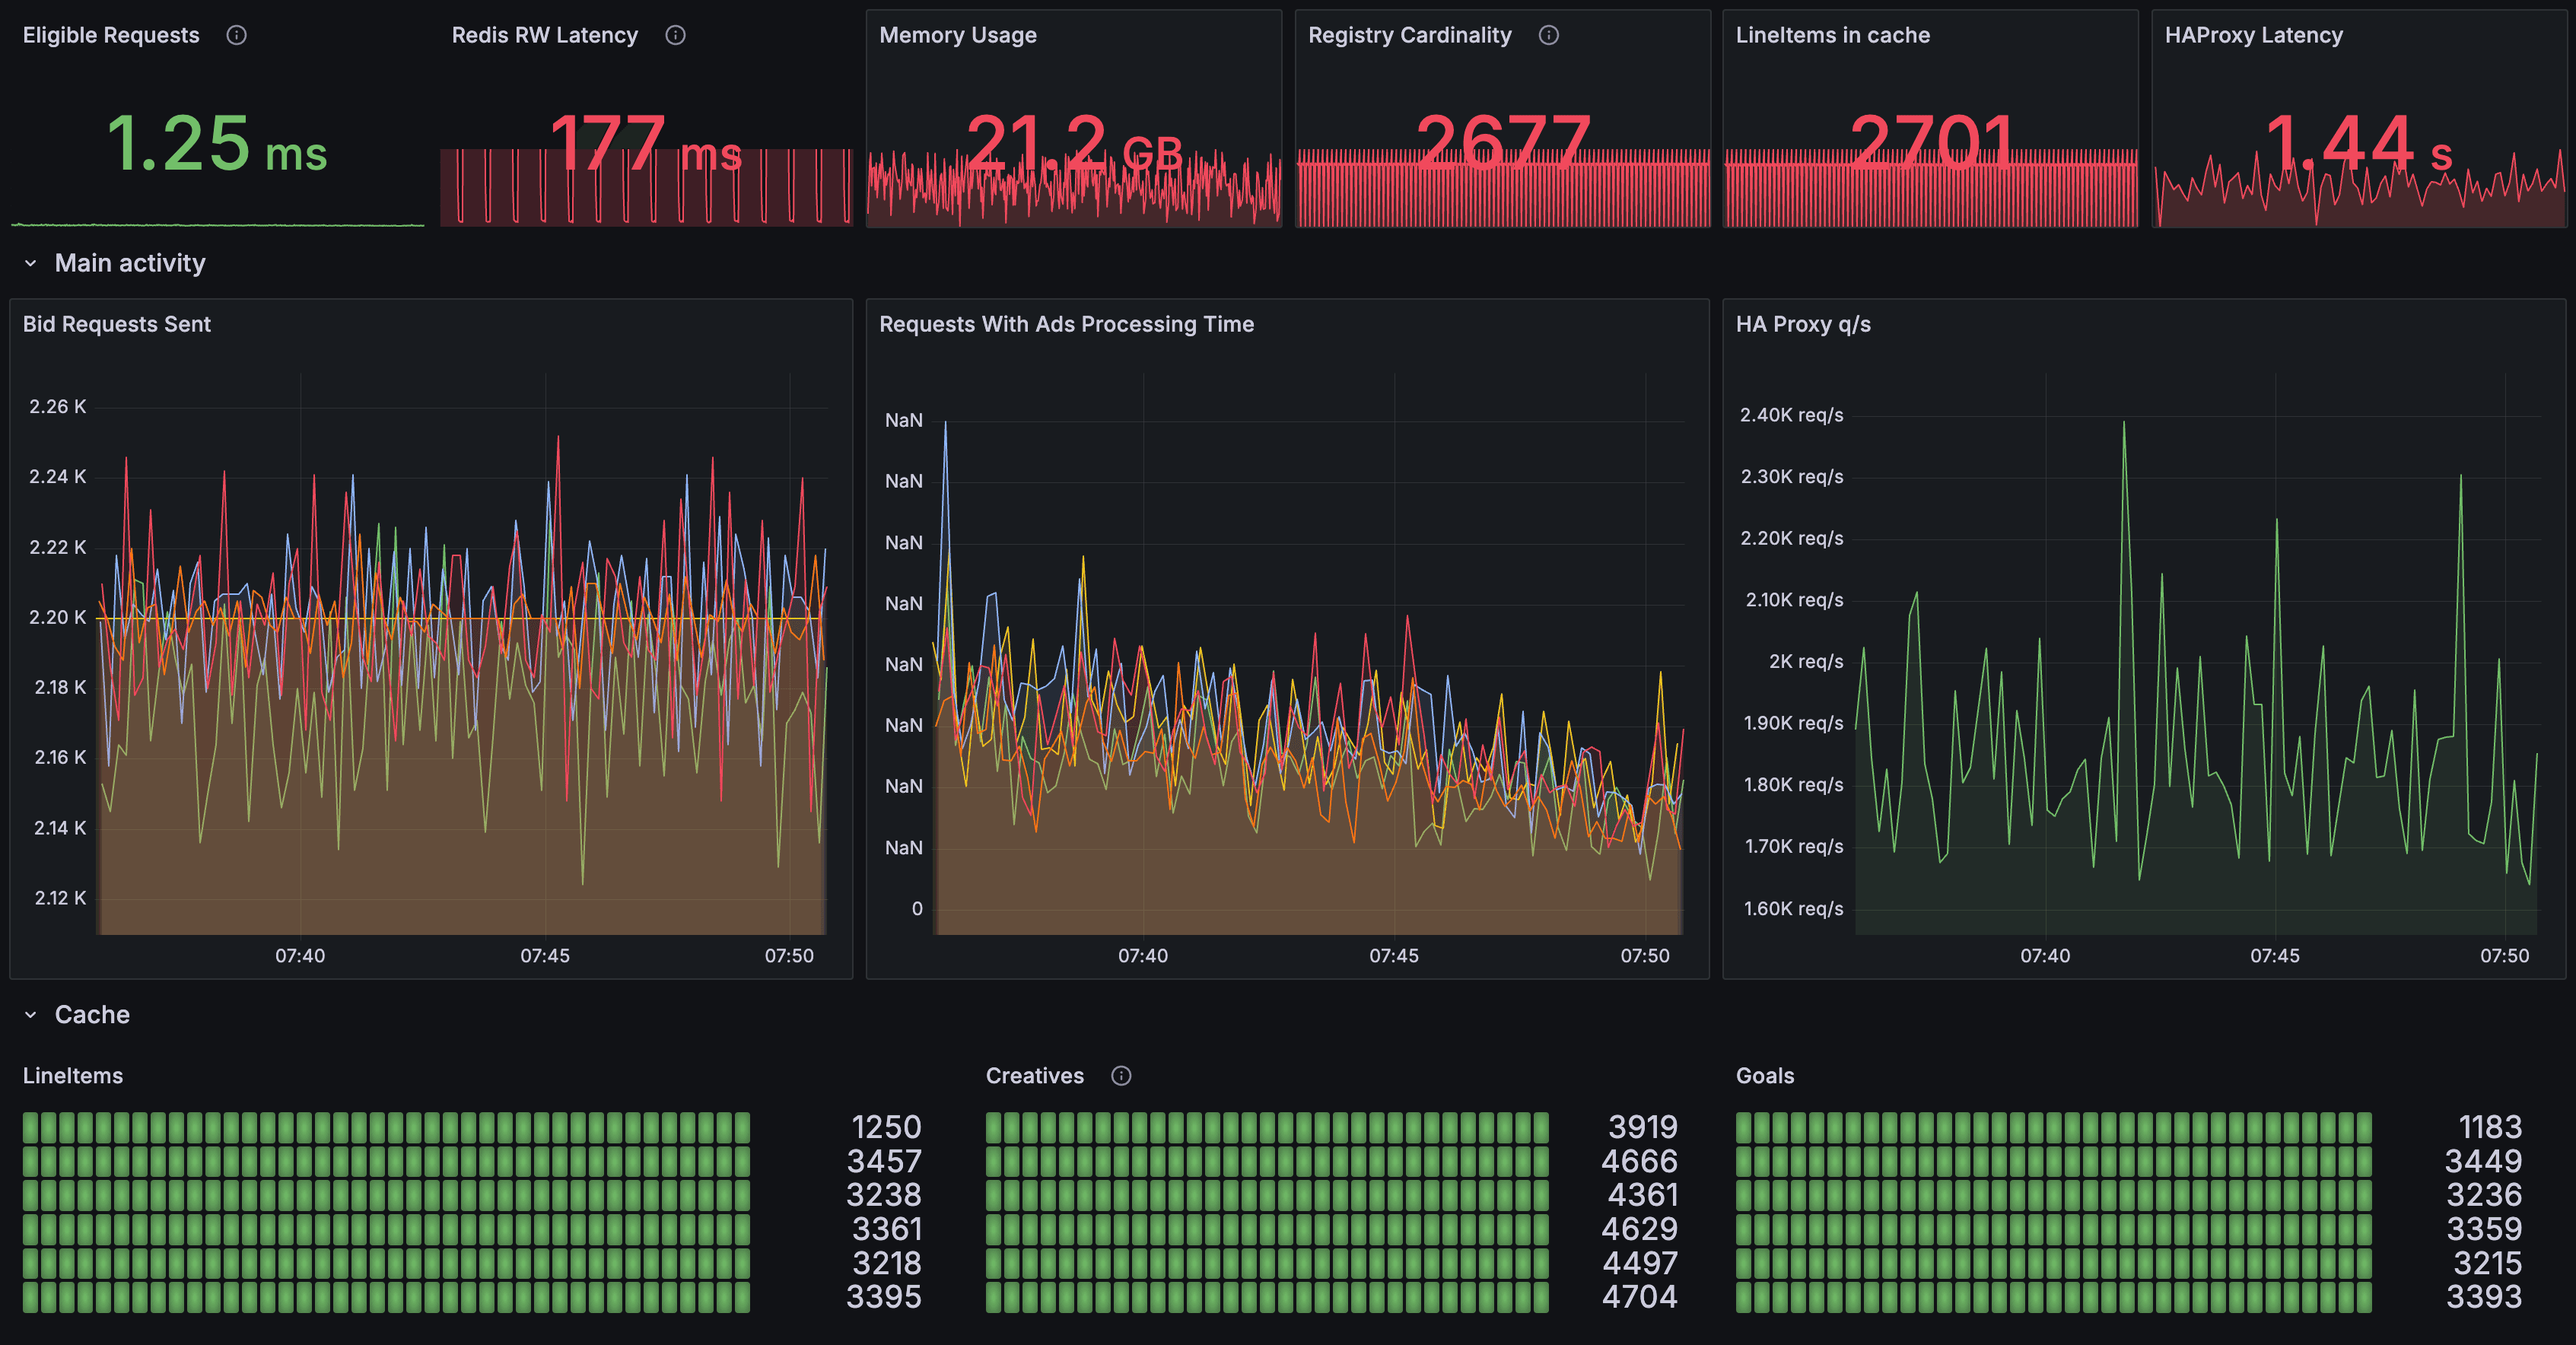This screenshot has height=1345, width=2576.
Task: Click the Creatives value 4361
Action: point(1642,1195)
